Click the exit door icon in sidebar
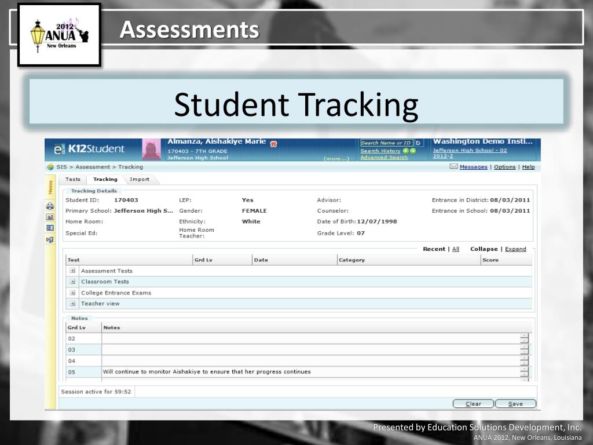Viewport: 593px width, 445px height. pos(50,239)
